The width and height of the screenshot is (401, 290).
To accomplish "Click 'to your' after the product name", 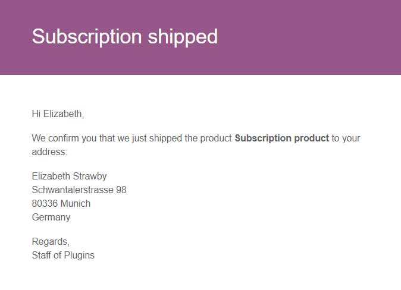I will [x=346, y=138].
